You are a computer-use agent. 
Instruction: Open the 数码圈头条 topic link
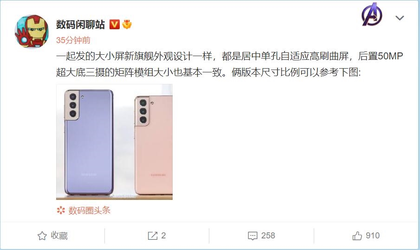point(89,211)
